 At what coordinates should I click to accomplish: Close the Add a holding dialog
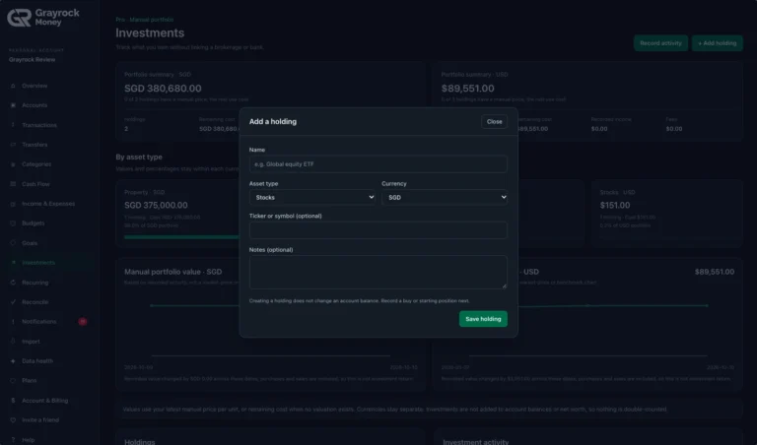pyautogui.click(x=495, y=121)
